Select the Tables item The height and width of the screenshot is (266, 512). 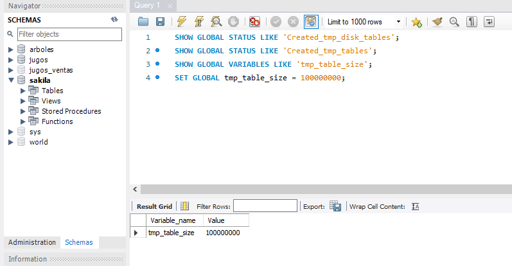pyautogui.click(x=52, y=91)
